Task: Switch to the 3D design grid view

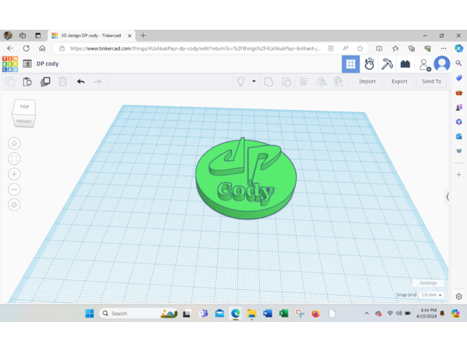Action: (350, 65)
